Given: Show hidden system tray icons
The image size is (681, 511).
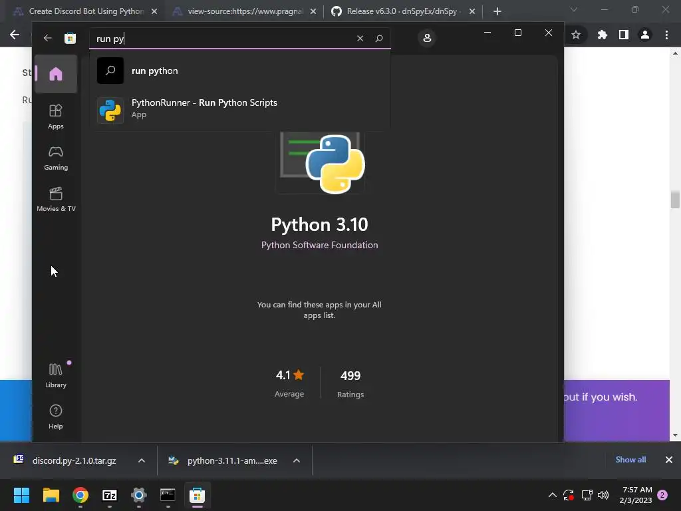Looking at the screenshot, I should [x=553, y=495].
